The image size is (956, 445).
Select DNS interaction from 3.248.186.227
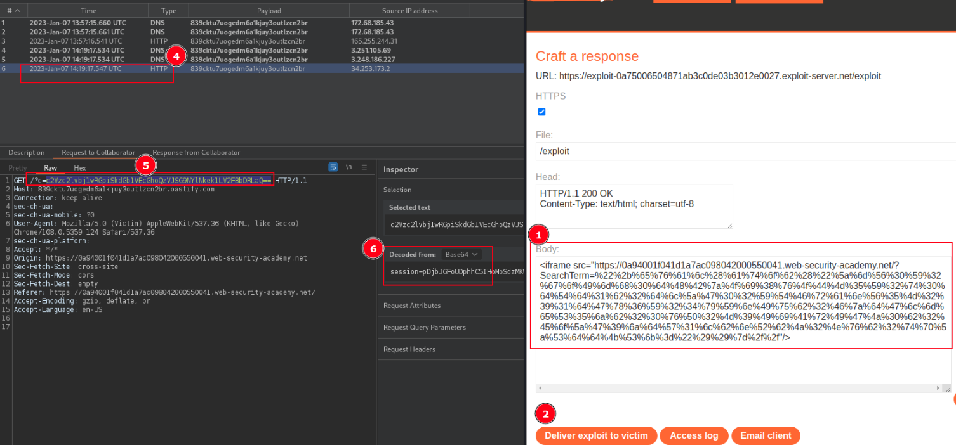click(x=262, y=59)
